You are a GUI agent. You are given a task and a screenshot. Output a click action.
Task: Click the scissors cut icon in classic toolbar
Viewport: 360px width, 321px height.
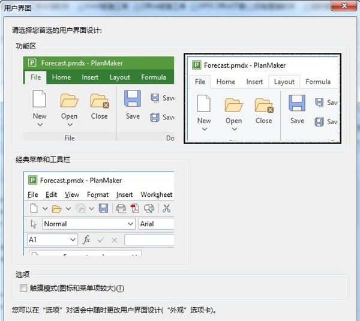point(166,208)
